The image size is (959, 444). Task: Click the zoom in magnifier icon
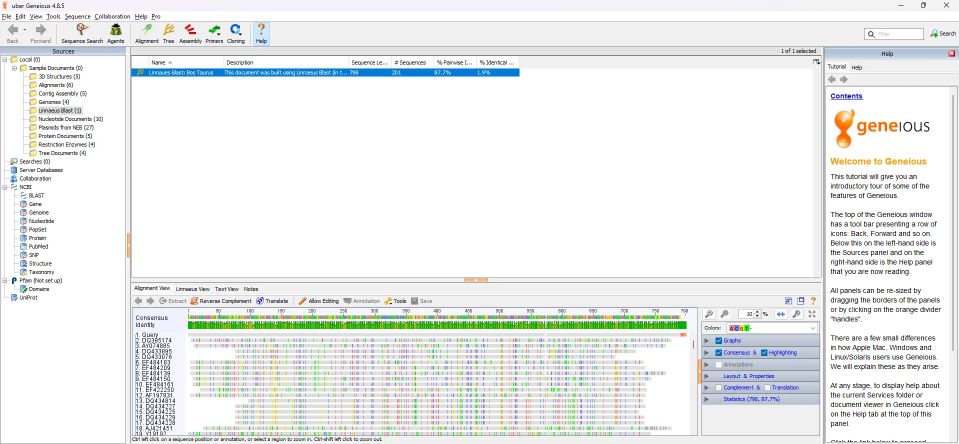pyautogui.click(x=709, y=314)
